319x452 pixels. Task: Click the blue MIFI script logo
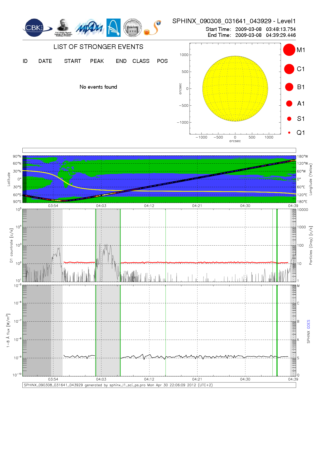click(89, 28)
